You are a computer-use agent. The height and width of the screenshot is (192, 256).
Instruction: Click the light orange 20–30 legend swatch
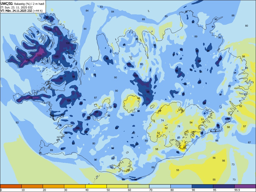54,186
